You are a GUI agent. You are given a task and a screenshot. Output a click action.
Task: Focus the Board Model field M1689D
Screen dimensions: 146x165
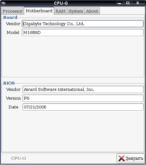click(x=83, y=33)
